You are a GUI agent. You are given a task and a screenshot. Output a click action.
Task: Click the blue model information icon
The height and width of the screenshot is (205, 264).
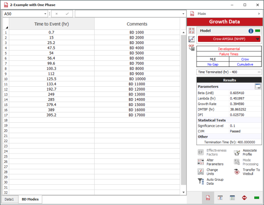(251, 31)
